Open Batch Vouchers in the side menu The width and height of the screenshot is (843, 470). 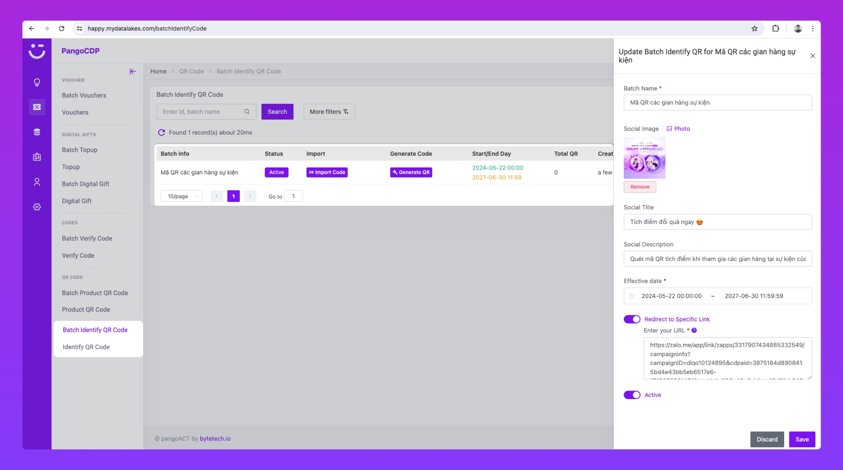(84, 96)
